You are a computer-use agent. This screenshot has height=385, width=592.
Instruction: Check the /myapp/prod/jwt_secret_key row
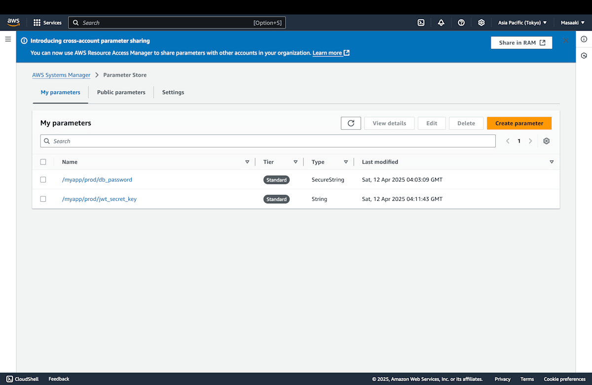(43, 199)
